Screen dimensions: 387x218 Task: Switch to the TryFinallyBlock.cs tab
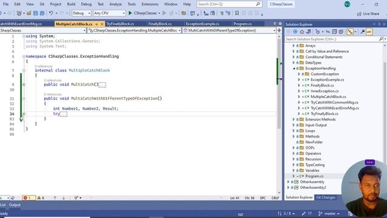[120, 24]
